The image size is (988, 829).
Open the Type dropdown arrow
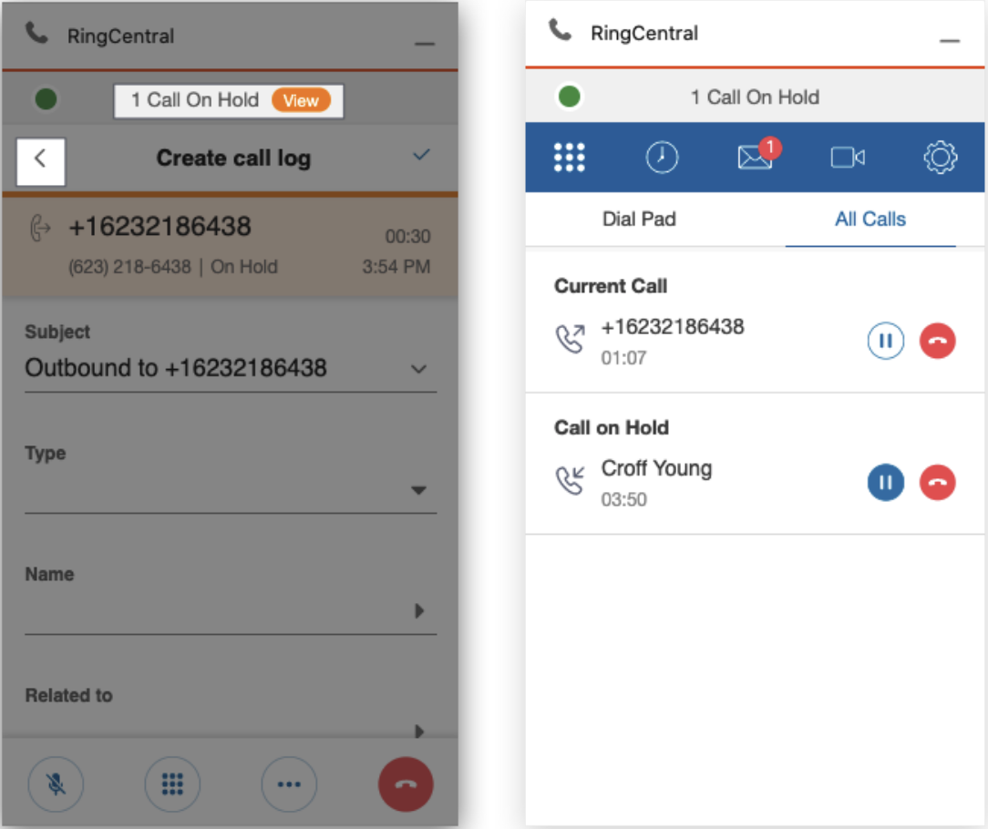click(419, 490)
